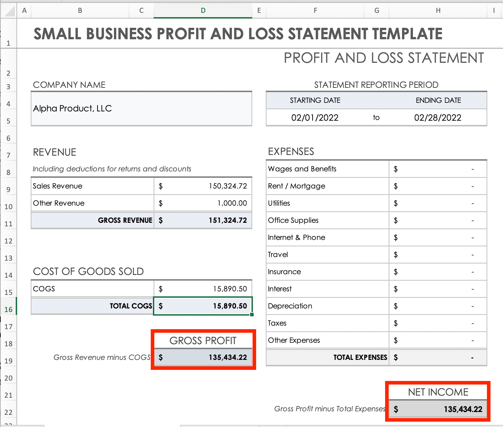Click the Other Expenses label
Screen dimensions: 503x427
pos(294,340)
